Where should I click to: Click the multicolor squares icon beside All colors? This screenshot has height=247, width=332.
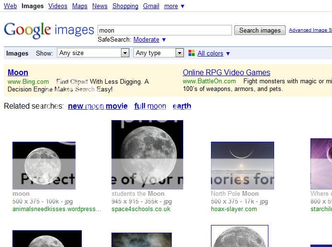(x=191, y=53)
